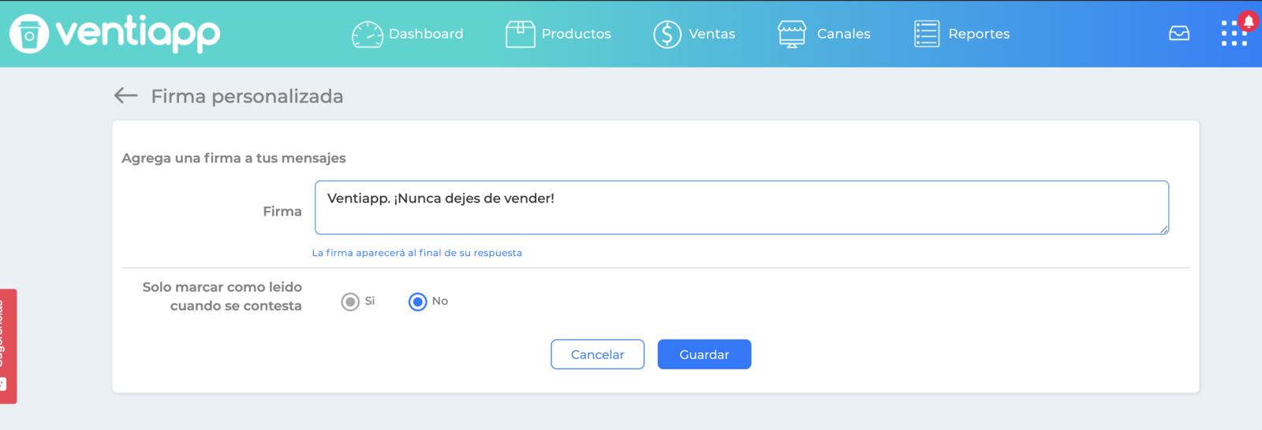Select the No radio option

point(417,302)
